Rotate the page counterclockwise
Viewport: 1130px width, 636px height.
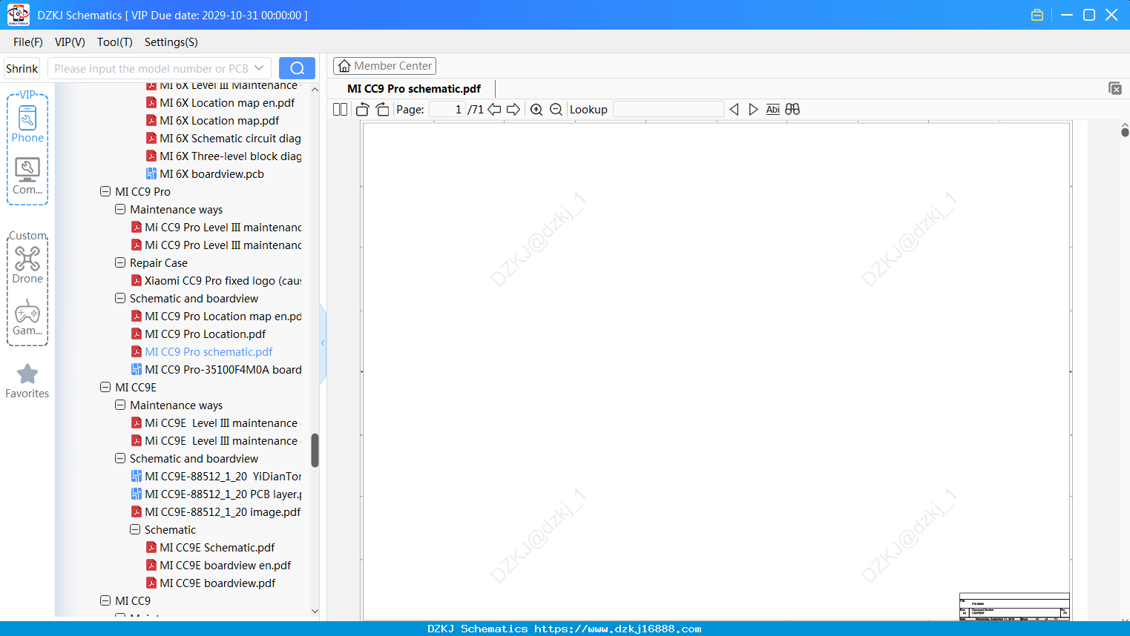pos(363,110)
